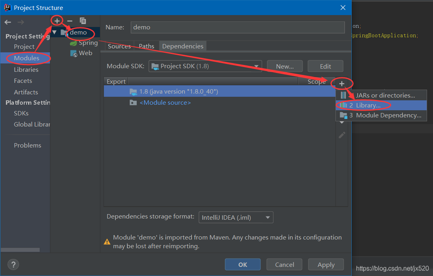The height and width of the screenshot is (276, 433).
Task: Click the sidebar horizontal scrollbar
Action: click(20, 250)
